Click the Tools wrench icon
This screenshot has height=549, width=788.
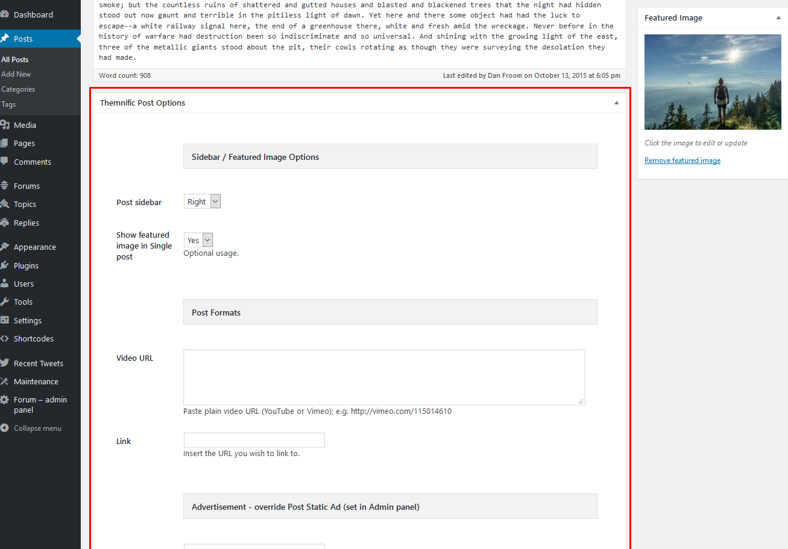[x=5, y=302]
